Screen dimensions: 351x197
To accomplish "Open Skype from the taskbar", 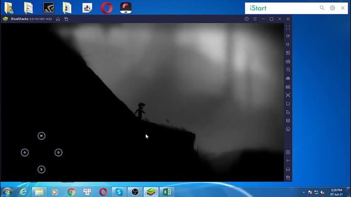I will click(x=119, y=192).
